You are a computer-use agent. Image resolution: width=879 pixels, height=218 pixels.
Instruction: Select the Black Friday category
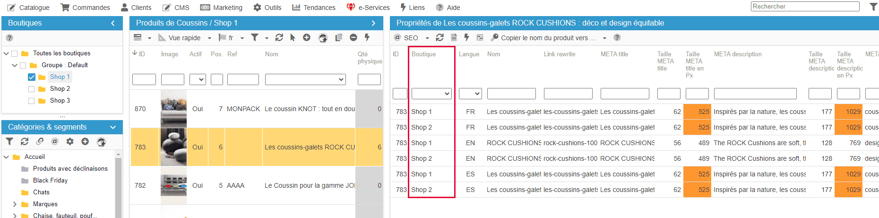pos(50,180)
